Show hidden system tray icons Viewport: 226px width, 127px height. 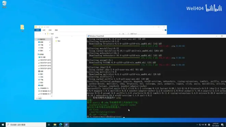197,125
